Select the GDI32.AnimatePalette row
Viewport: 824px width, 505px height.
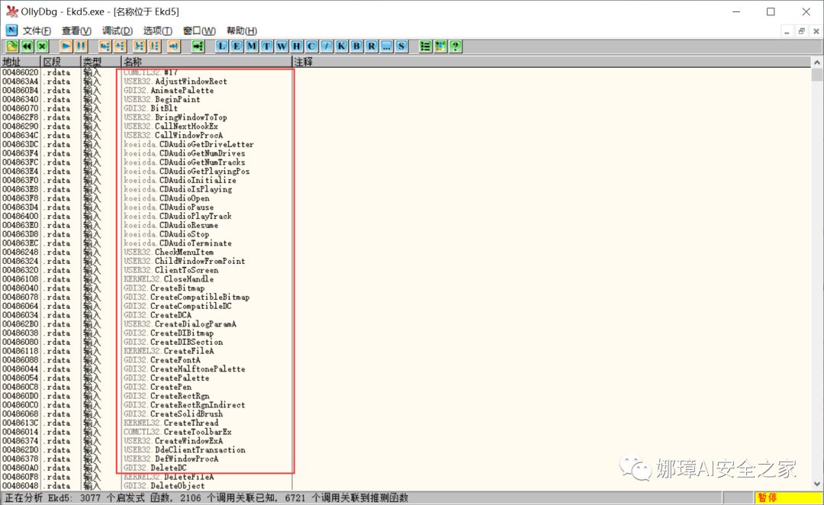(x=406, y=90)
